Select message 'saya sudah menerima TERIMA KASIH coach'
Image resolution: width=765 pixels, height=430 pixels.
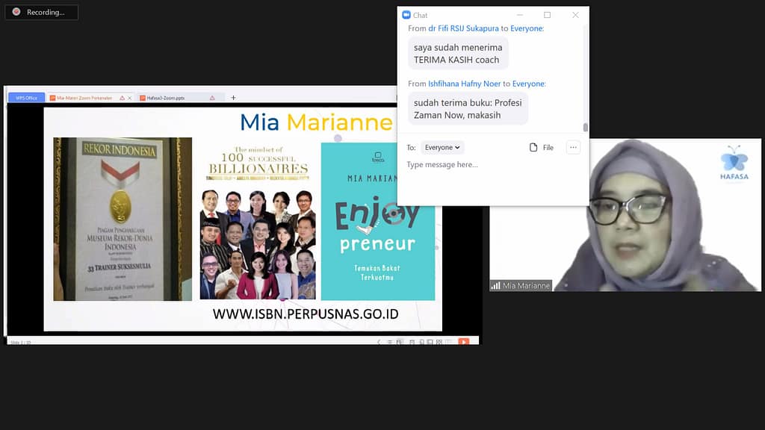click(458, 54)
